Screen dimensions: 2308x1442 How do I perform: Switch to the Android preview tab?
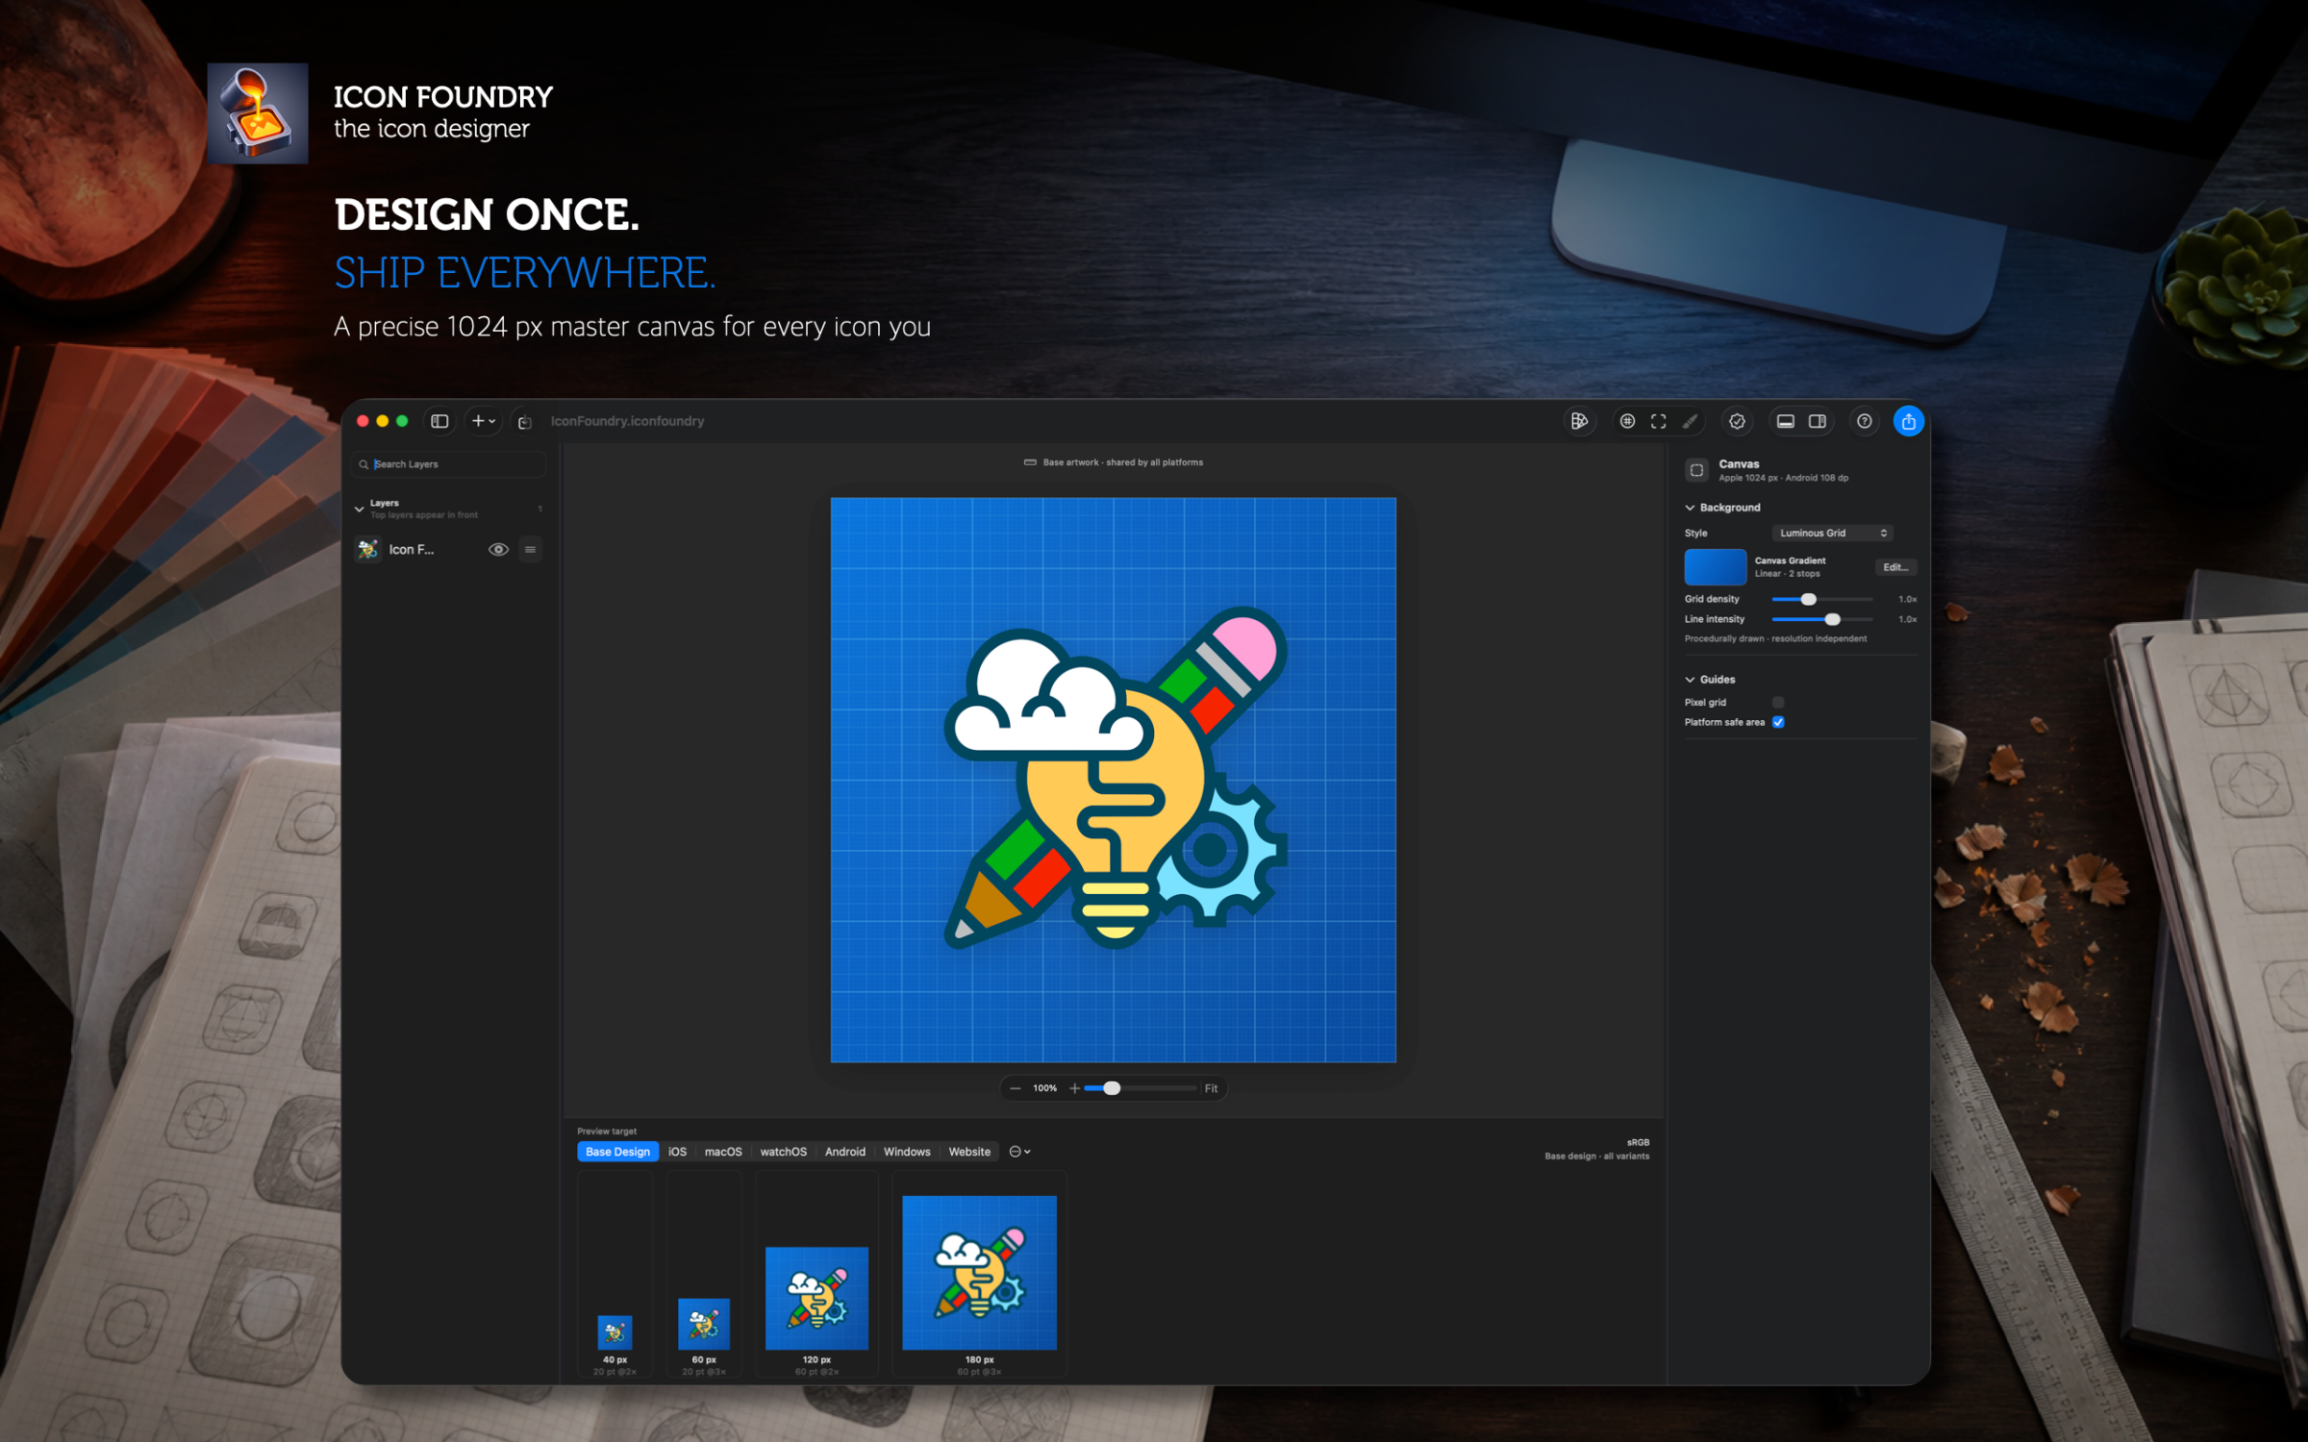845,1152
